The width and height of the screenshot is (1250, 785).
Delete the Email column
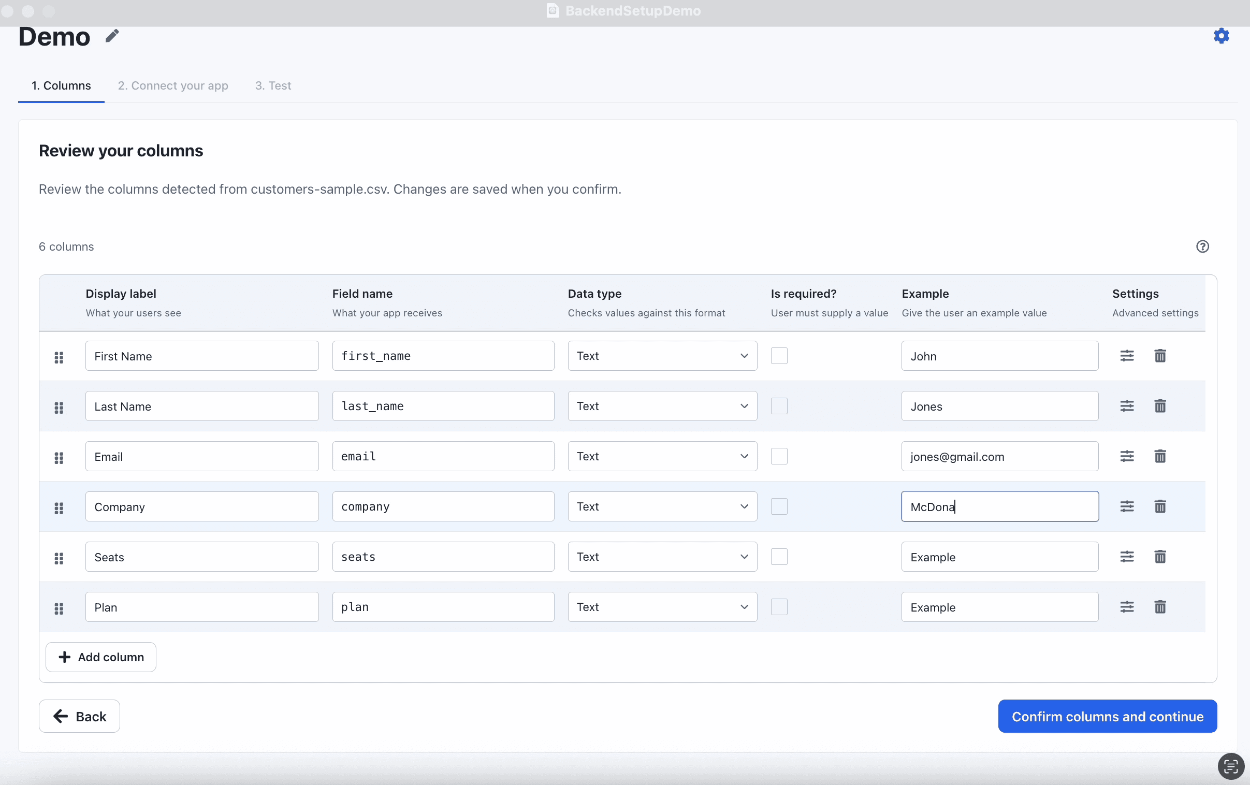(x=1160, y=456)
